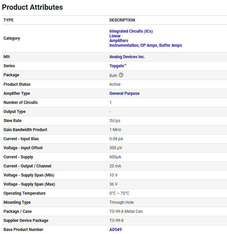Image resolution: width=227 pixels, height=234 pixels.
Task: Follow the Linear category link
Action: [115, 36]
